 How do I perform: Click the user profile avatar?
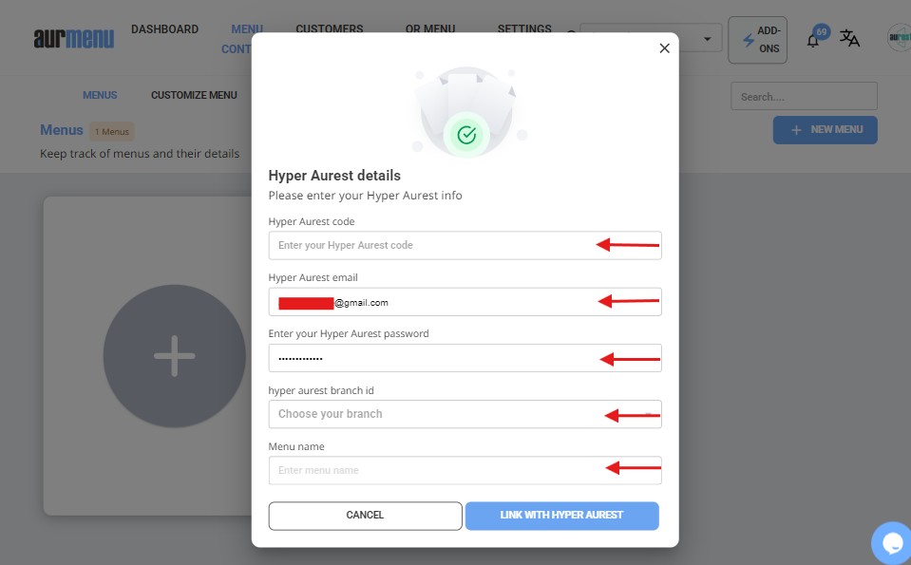point(899,38)
